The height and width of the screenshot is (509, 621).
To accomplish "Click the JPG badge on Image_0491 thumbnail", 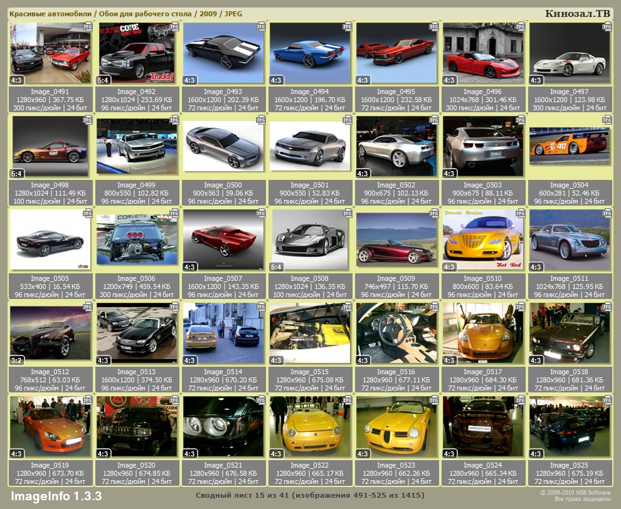I will [87, 27].
